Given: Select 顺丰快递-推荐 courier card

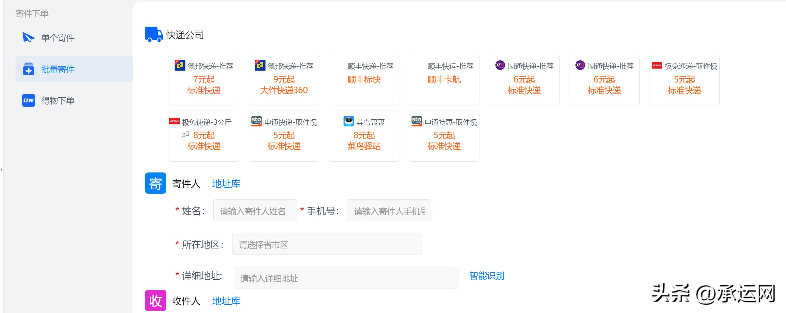Looking at the screenshot, I should (364, 80).
